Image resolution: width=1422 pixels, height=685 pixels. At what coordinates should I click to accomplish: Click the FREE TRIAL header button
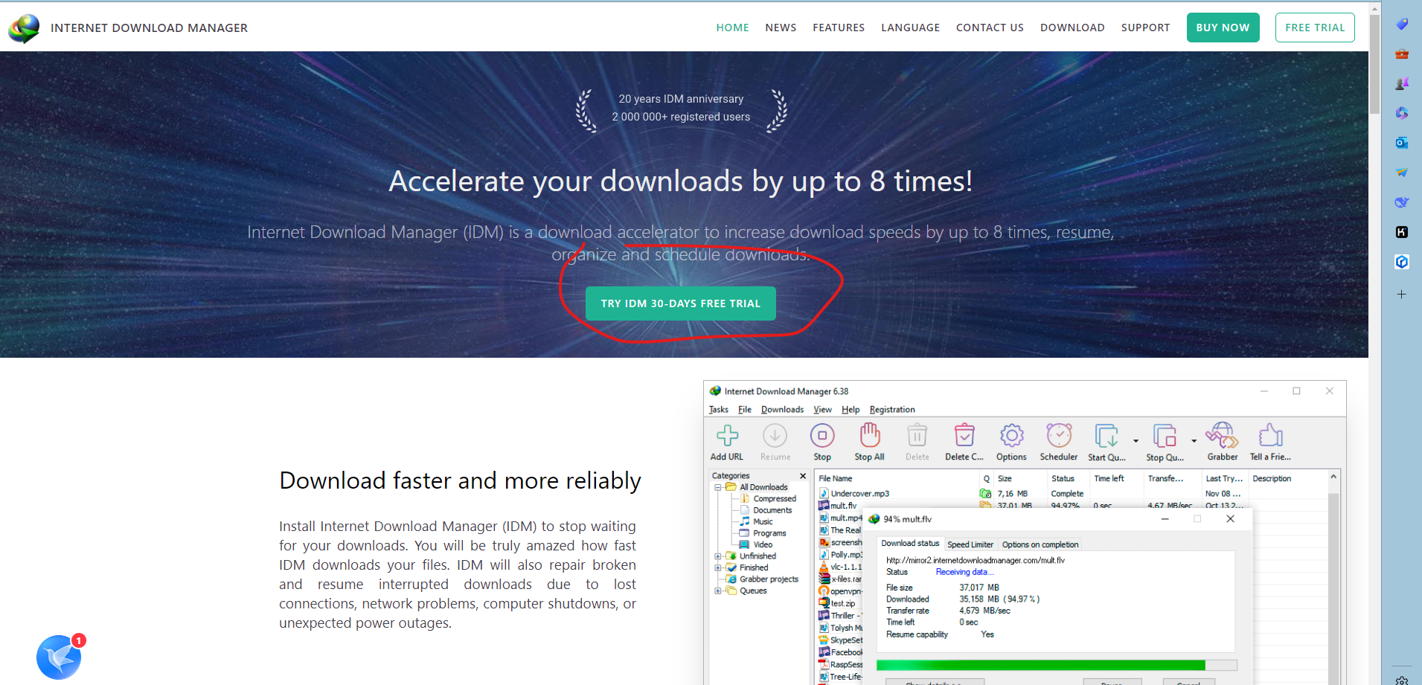click(1315, 28)
